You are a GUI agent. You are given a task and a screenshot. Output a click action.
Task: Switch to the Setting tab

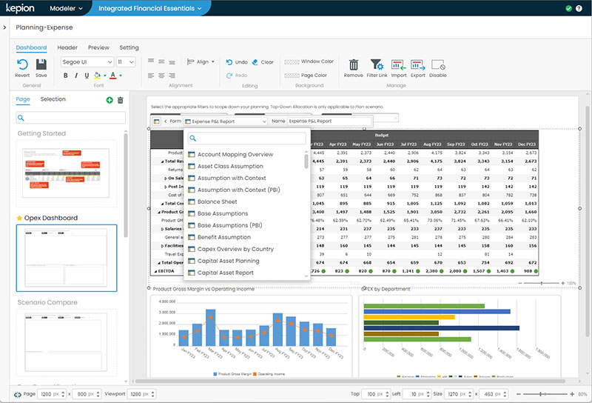[129, 47]
